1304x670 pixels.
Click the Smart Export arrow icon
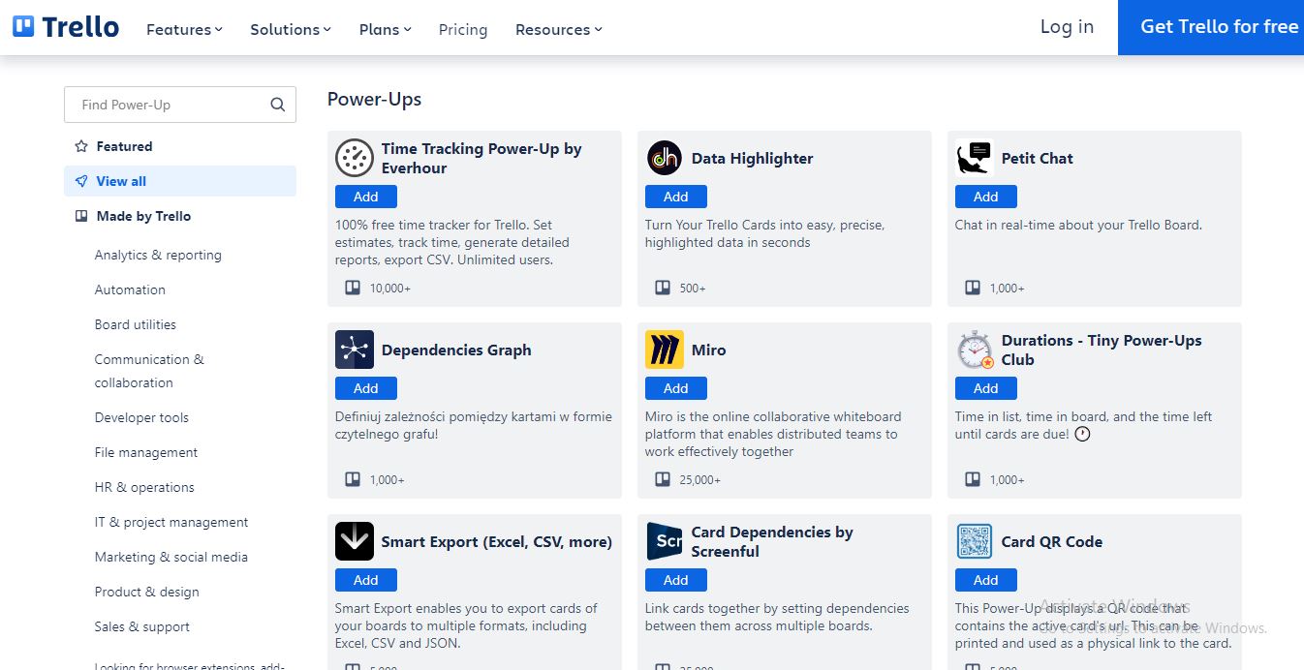point(355,541)
